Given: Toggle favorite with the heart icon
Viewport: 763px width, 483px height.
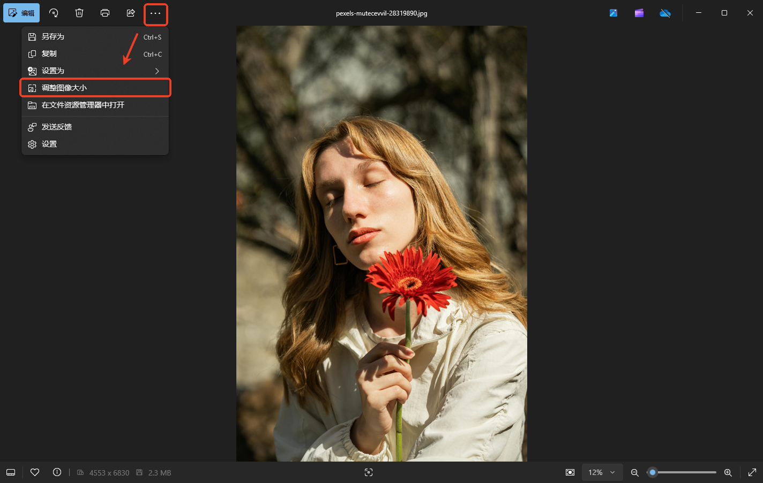Looking at the screenshot, I should tap(35, 472).
